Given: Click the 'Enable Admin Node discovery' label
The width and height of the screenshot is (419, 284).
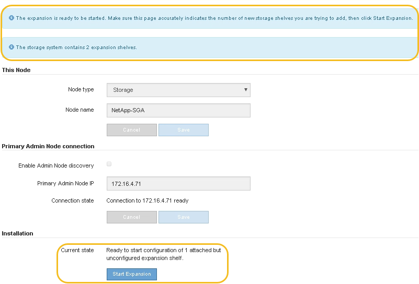Looking at the screenshot, I should 56,165.
